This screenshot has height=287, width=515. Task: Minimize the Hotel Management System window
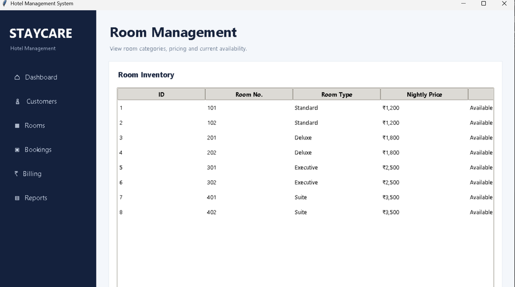point(463,4)
